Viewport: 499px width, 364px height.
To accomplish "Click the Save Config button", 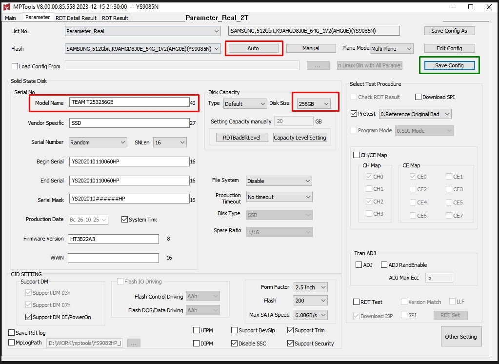I will pos(449,65).
